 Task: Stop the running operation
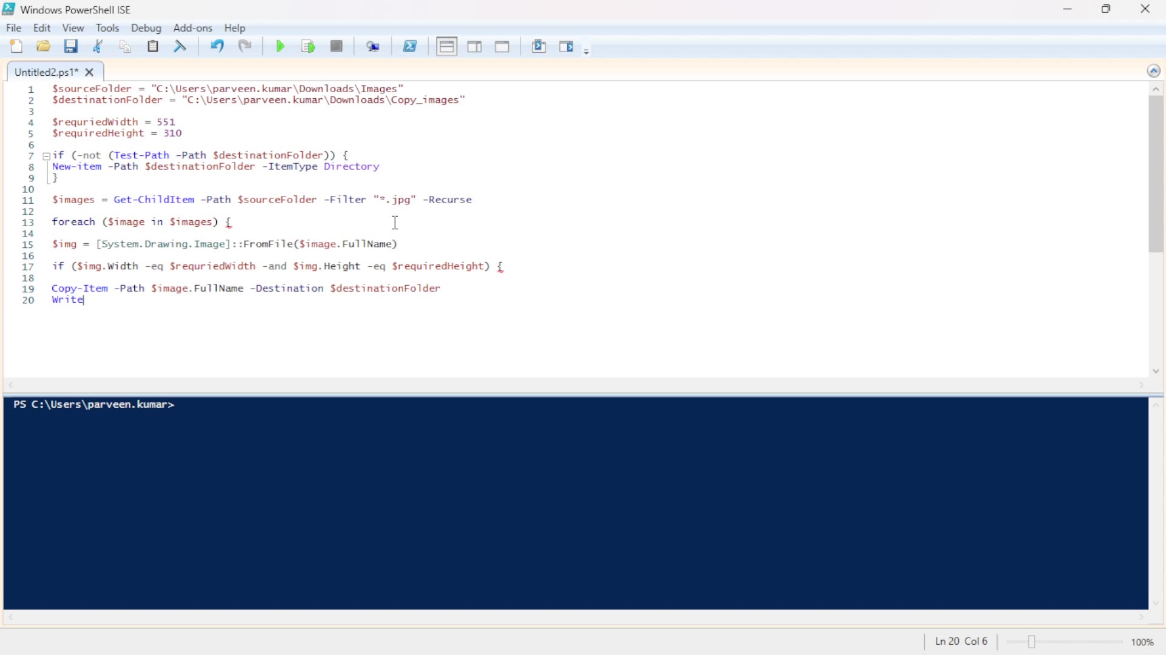coord(336,45)
